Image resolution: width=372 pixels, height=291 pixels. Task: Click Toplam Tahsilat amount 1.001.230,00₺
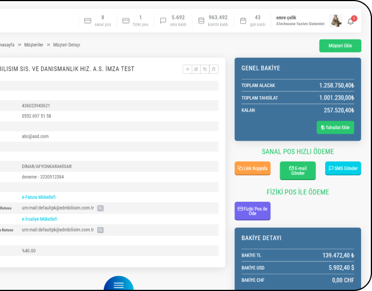point(337,98)
